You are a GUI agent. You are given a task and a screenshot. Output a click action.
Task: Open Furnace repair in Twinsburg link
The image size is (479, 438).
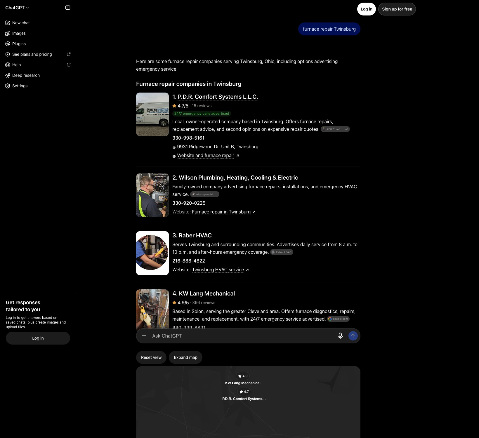tap(221, 212)
